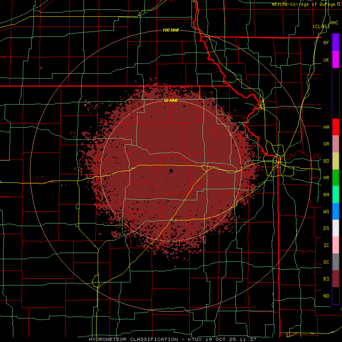Select the ND black legend swatch

coord(336,296)
